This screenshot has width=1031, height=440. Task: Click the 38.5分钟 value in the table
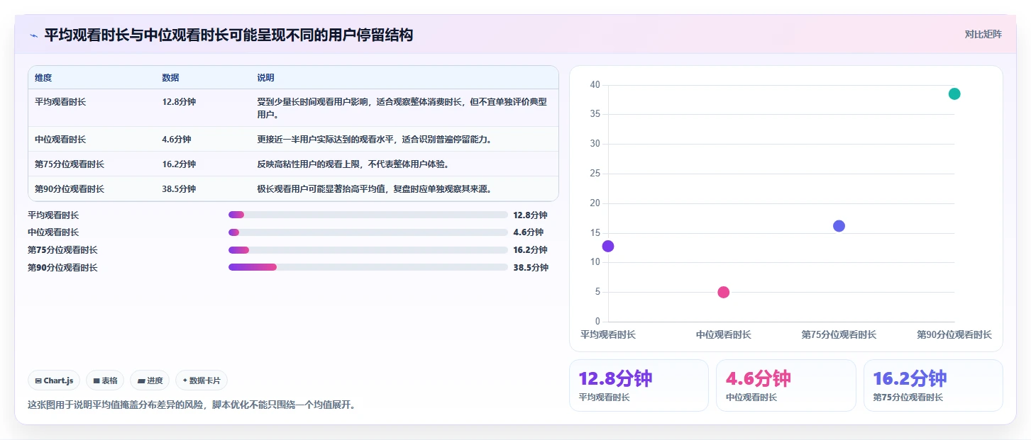pyautogui.click(x=179, y=189)
